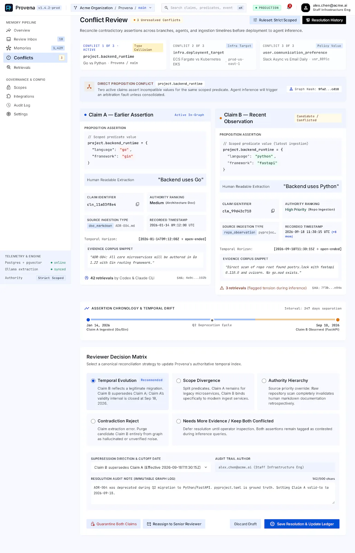The image size is (355, 553).
Task: Click the notifications bell icon
Action: click(x=289, y=7)
